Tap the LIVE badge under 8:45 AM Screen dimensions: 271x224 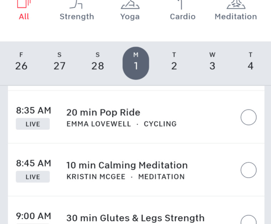33,177
